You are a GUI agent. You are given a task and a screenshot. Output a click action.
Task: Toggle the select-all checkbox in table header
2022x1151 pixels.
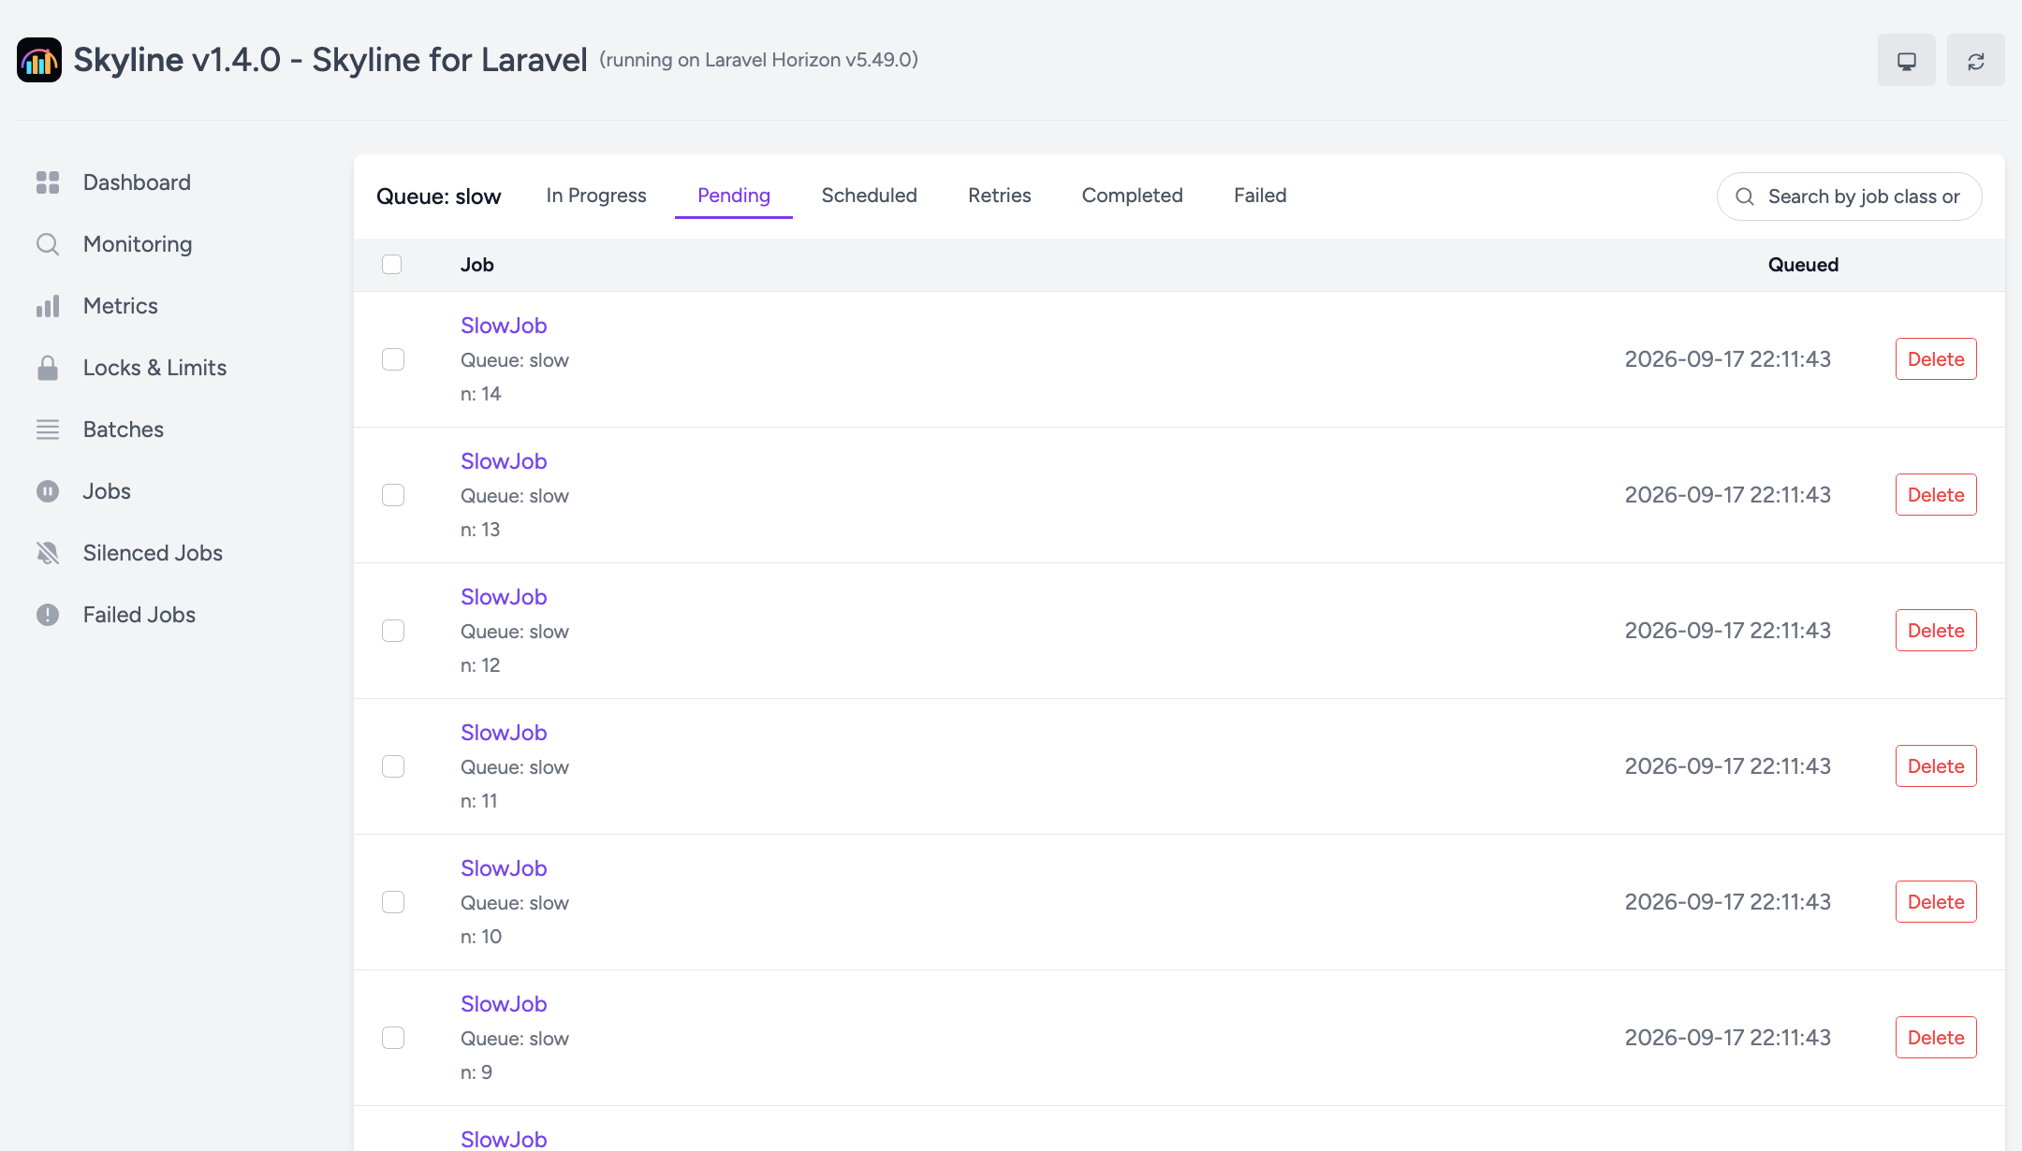click(x=392, y=265)
